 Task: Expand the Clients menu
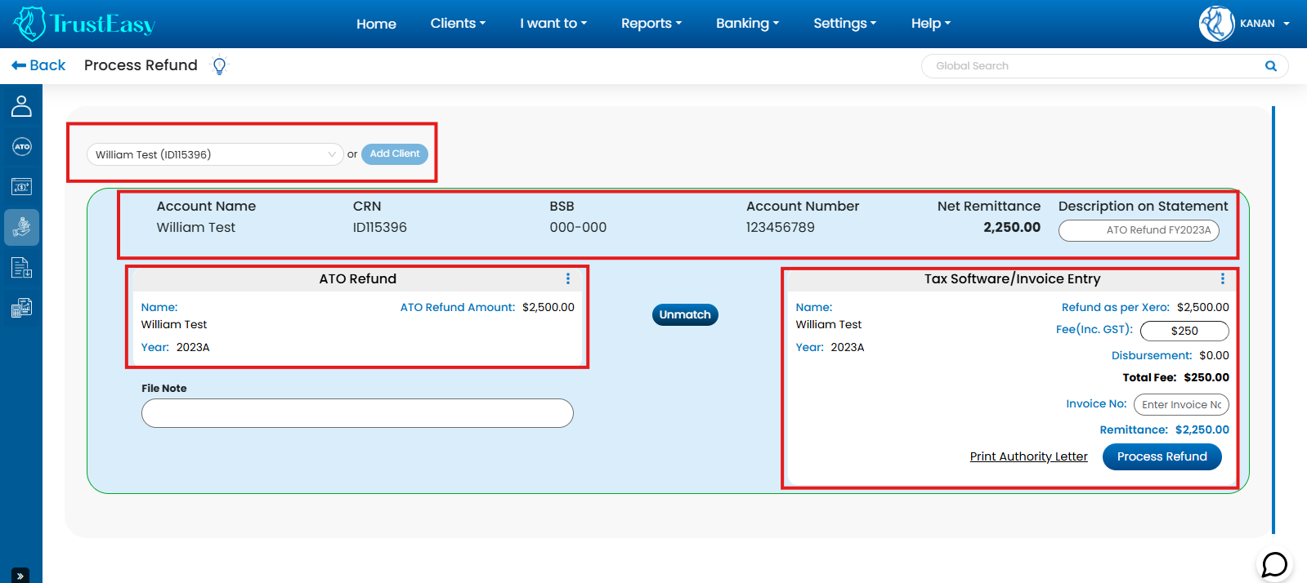[x=458, y=24]
